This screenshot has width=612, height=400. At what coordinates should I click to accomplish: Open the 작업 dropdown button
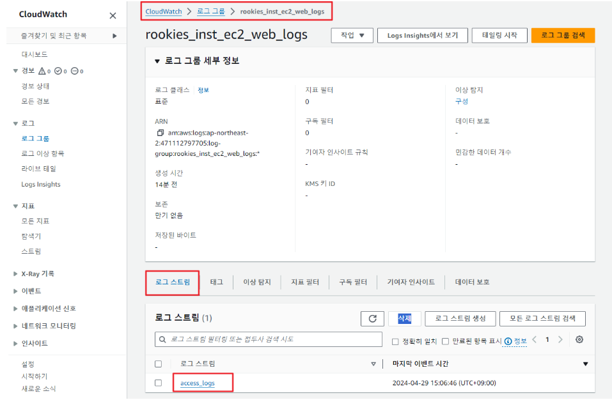click(352, 36)
